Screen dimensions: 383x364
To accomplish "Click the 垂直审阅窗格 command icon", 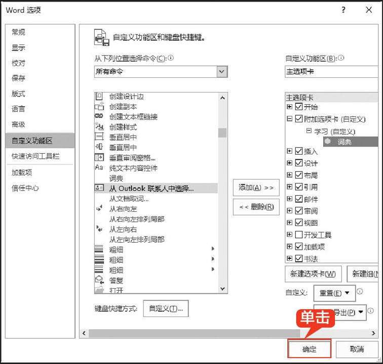I will tap(99, 157).
